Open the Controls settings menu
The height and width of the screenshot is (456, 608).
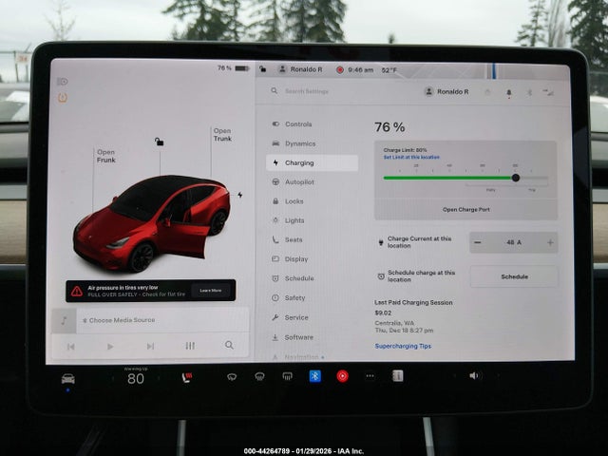(292, 124)
